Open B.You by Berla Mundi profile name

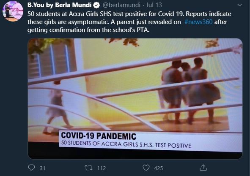click(x=59, y=5)
